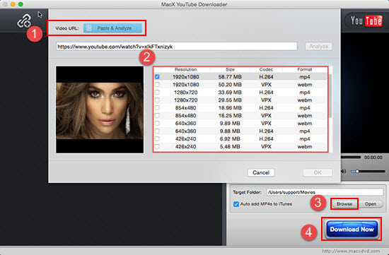This screenshot has height=255, width=389.
Task: Click the YouTube logo icon
Action: [366, 20]
